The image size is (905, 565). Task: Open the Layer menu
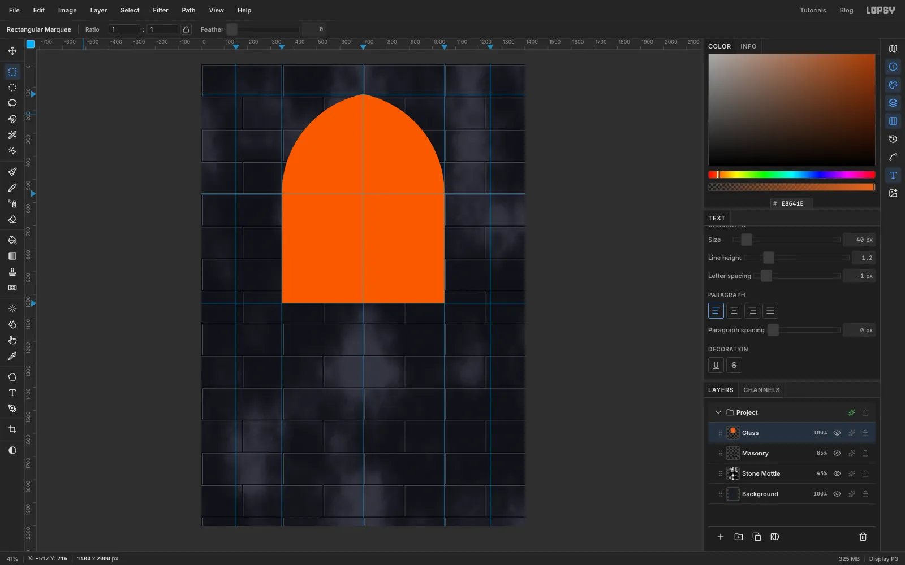coord(98,10)
